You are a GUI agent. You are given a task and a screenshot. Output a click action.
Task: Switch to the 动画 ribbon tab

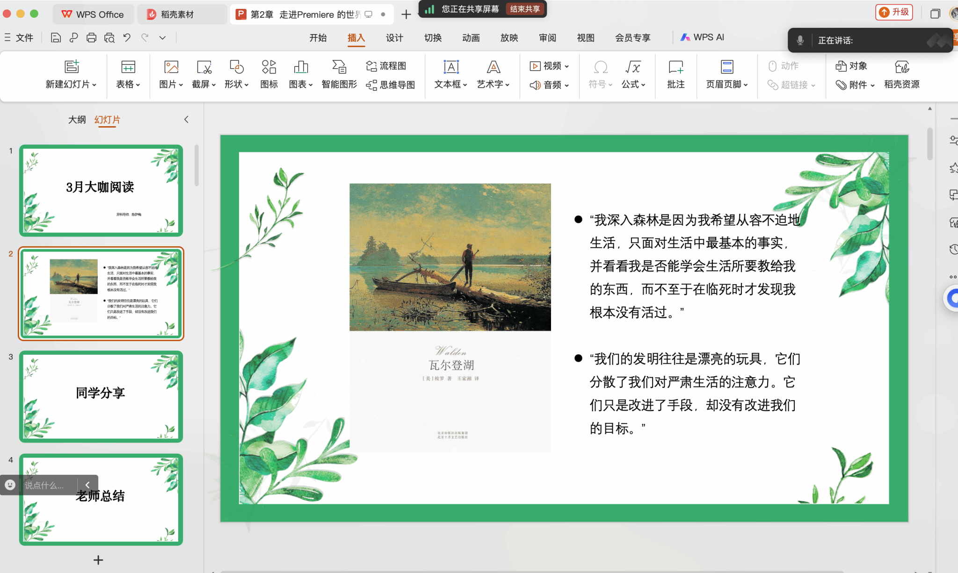click(471, 38)
